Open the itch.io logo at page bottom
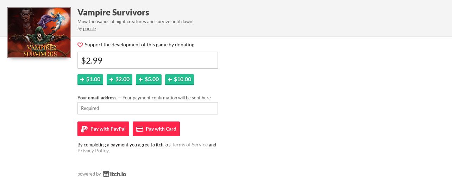Viewport: 452px width, 184px height. pos(114,174)
